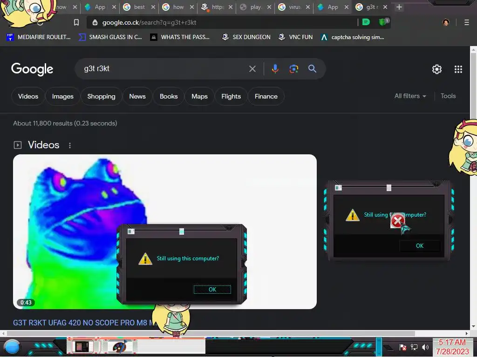The width and height of the screenshot is (477, 357).
Task: Click the Windows Start orb
Action: click(12, 347)
